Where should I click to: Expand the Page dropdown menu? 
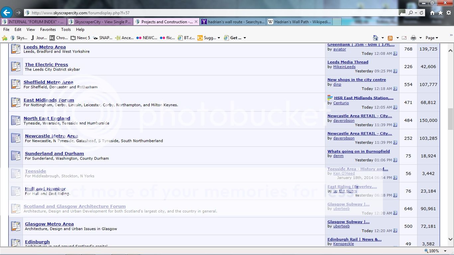(x=432, y=38)
